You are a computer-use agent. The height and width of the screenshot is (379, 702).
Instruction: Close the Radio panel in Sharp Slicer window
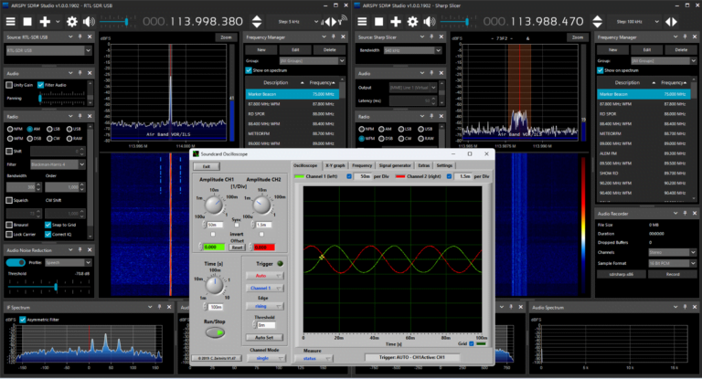[441, 116]
